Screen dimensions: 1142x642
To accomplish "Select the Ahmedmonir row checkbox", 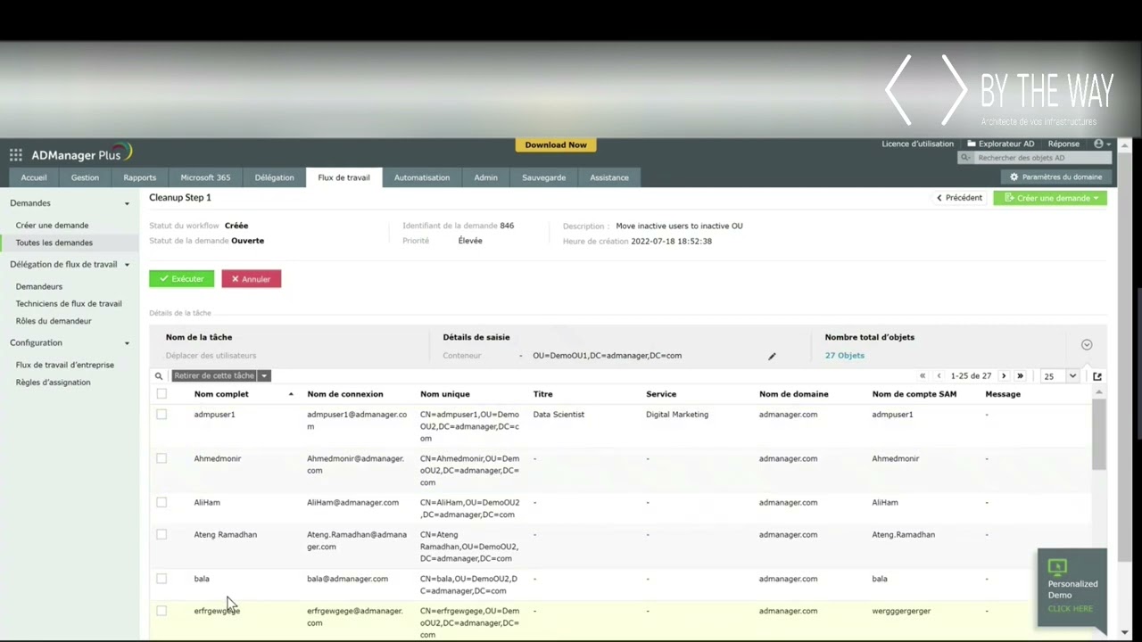I will tap(161, 457).
